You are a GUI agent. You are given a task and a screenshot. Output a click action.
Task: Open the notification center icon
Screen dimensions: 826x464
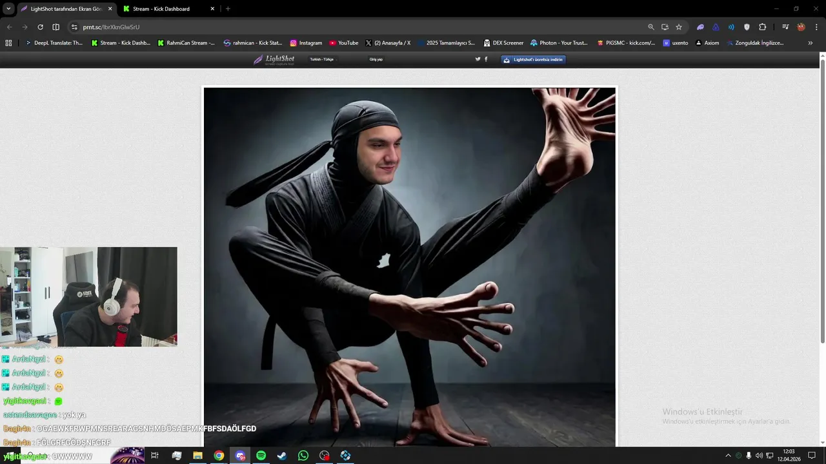[x=812, y=456]
